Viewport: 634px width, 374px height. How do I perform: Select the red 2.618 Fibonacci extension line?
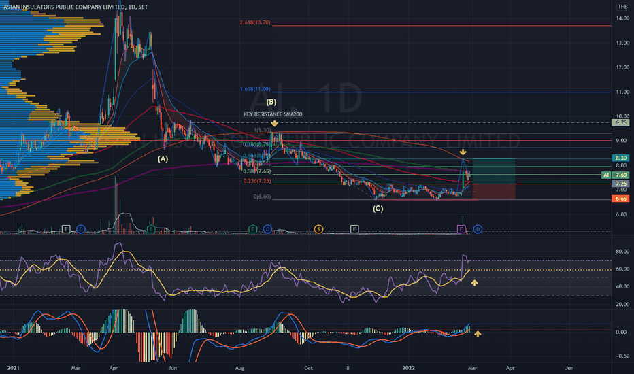coord(442,25)
